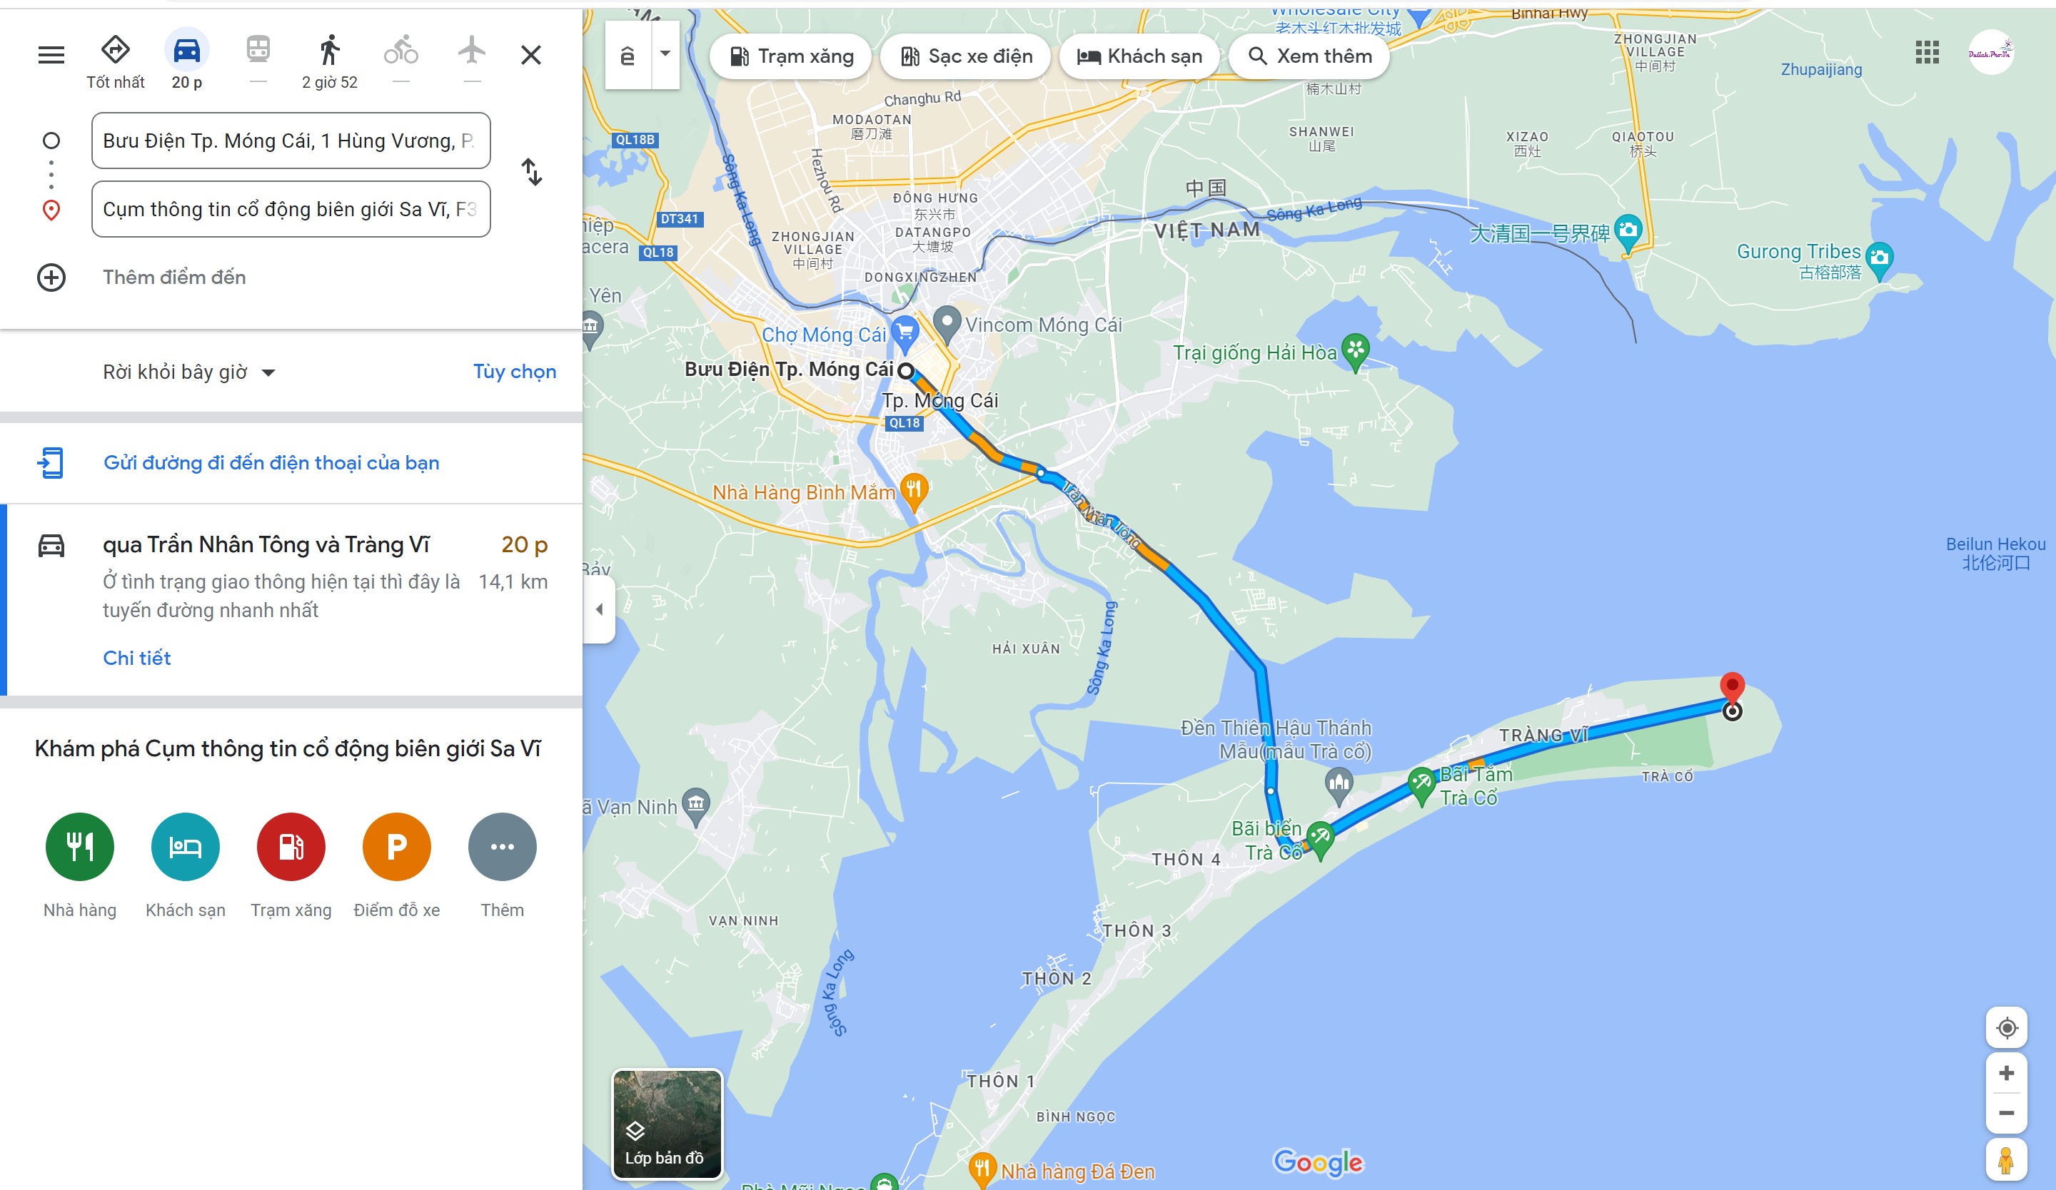Screen dimensions: 2056x1190
Task: Collapse the side panel arrow
Action: (599, 609)
